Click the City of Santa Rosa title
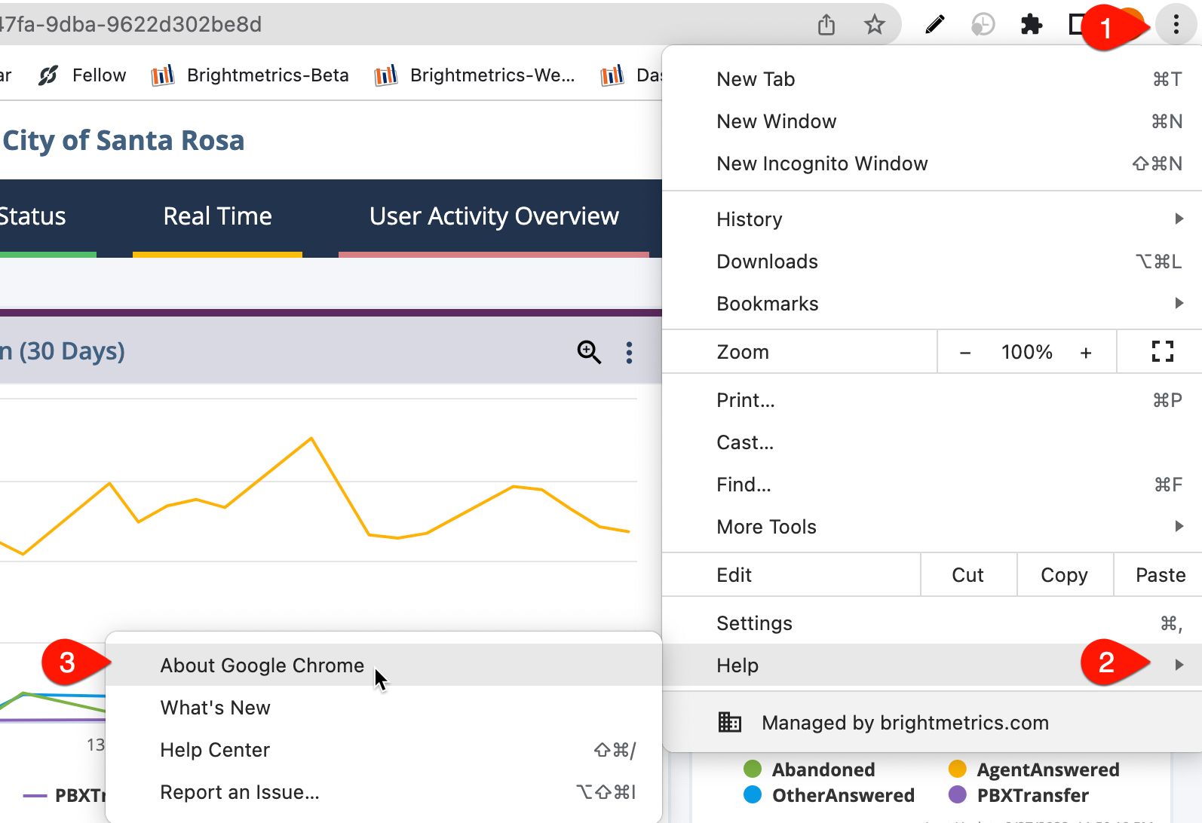The image size is (1202, 823). (123, 141)
